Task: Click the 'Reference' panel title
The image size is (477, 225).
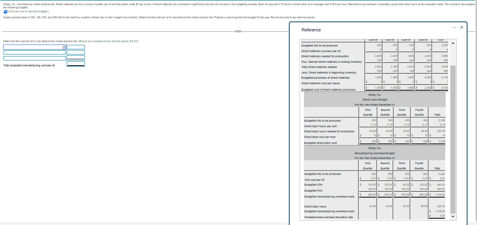Action: tap(311, 30)
